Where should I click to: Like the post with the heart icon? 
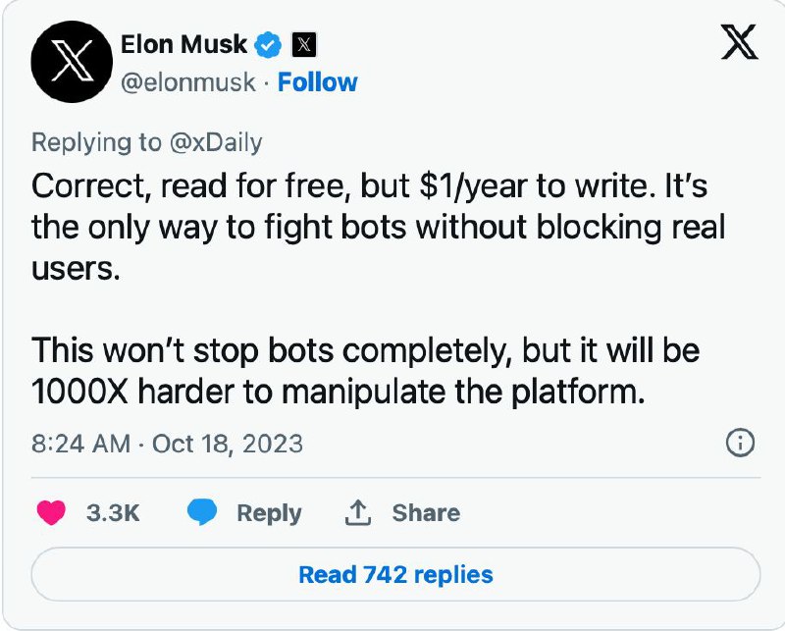pyautogui.click(x=50, y=513)
